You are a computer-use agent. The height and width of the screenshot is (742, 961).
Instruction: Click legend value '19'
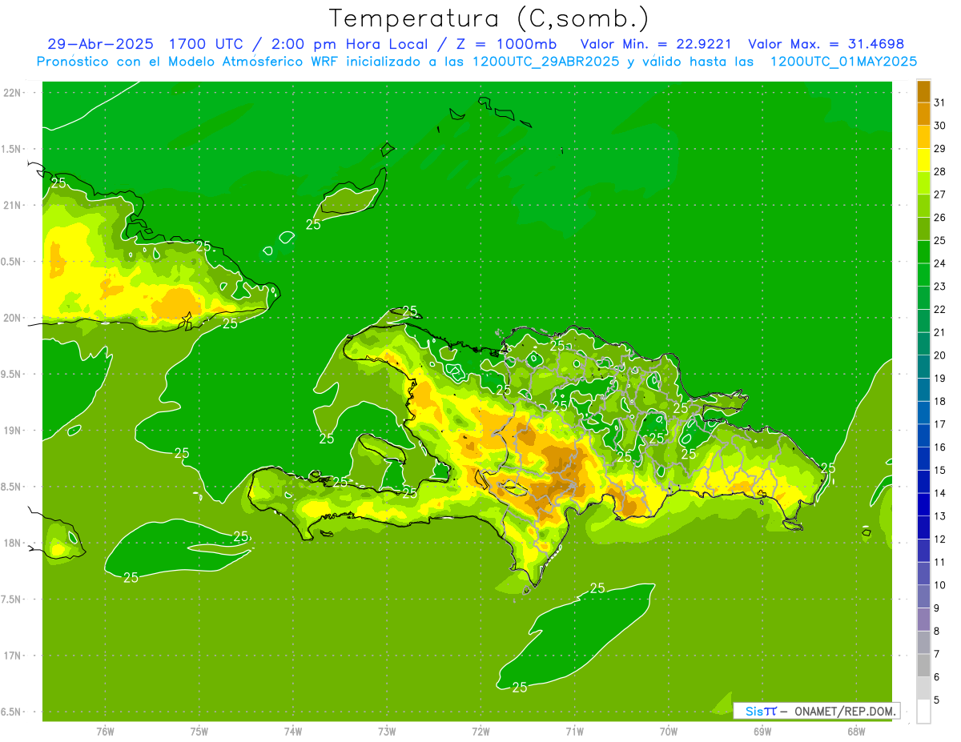tap(939, 378)
